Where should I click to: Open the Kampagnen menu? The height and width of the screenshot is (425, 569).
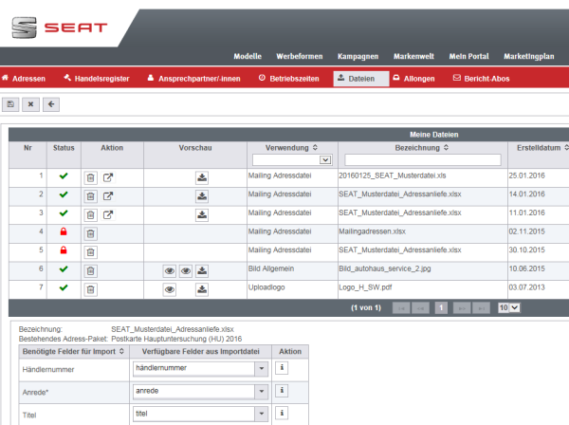pos(358,56)
